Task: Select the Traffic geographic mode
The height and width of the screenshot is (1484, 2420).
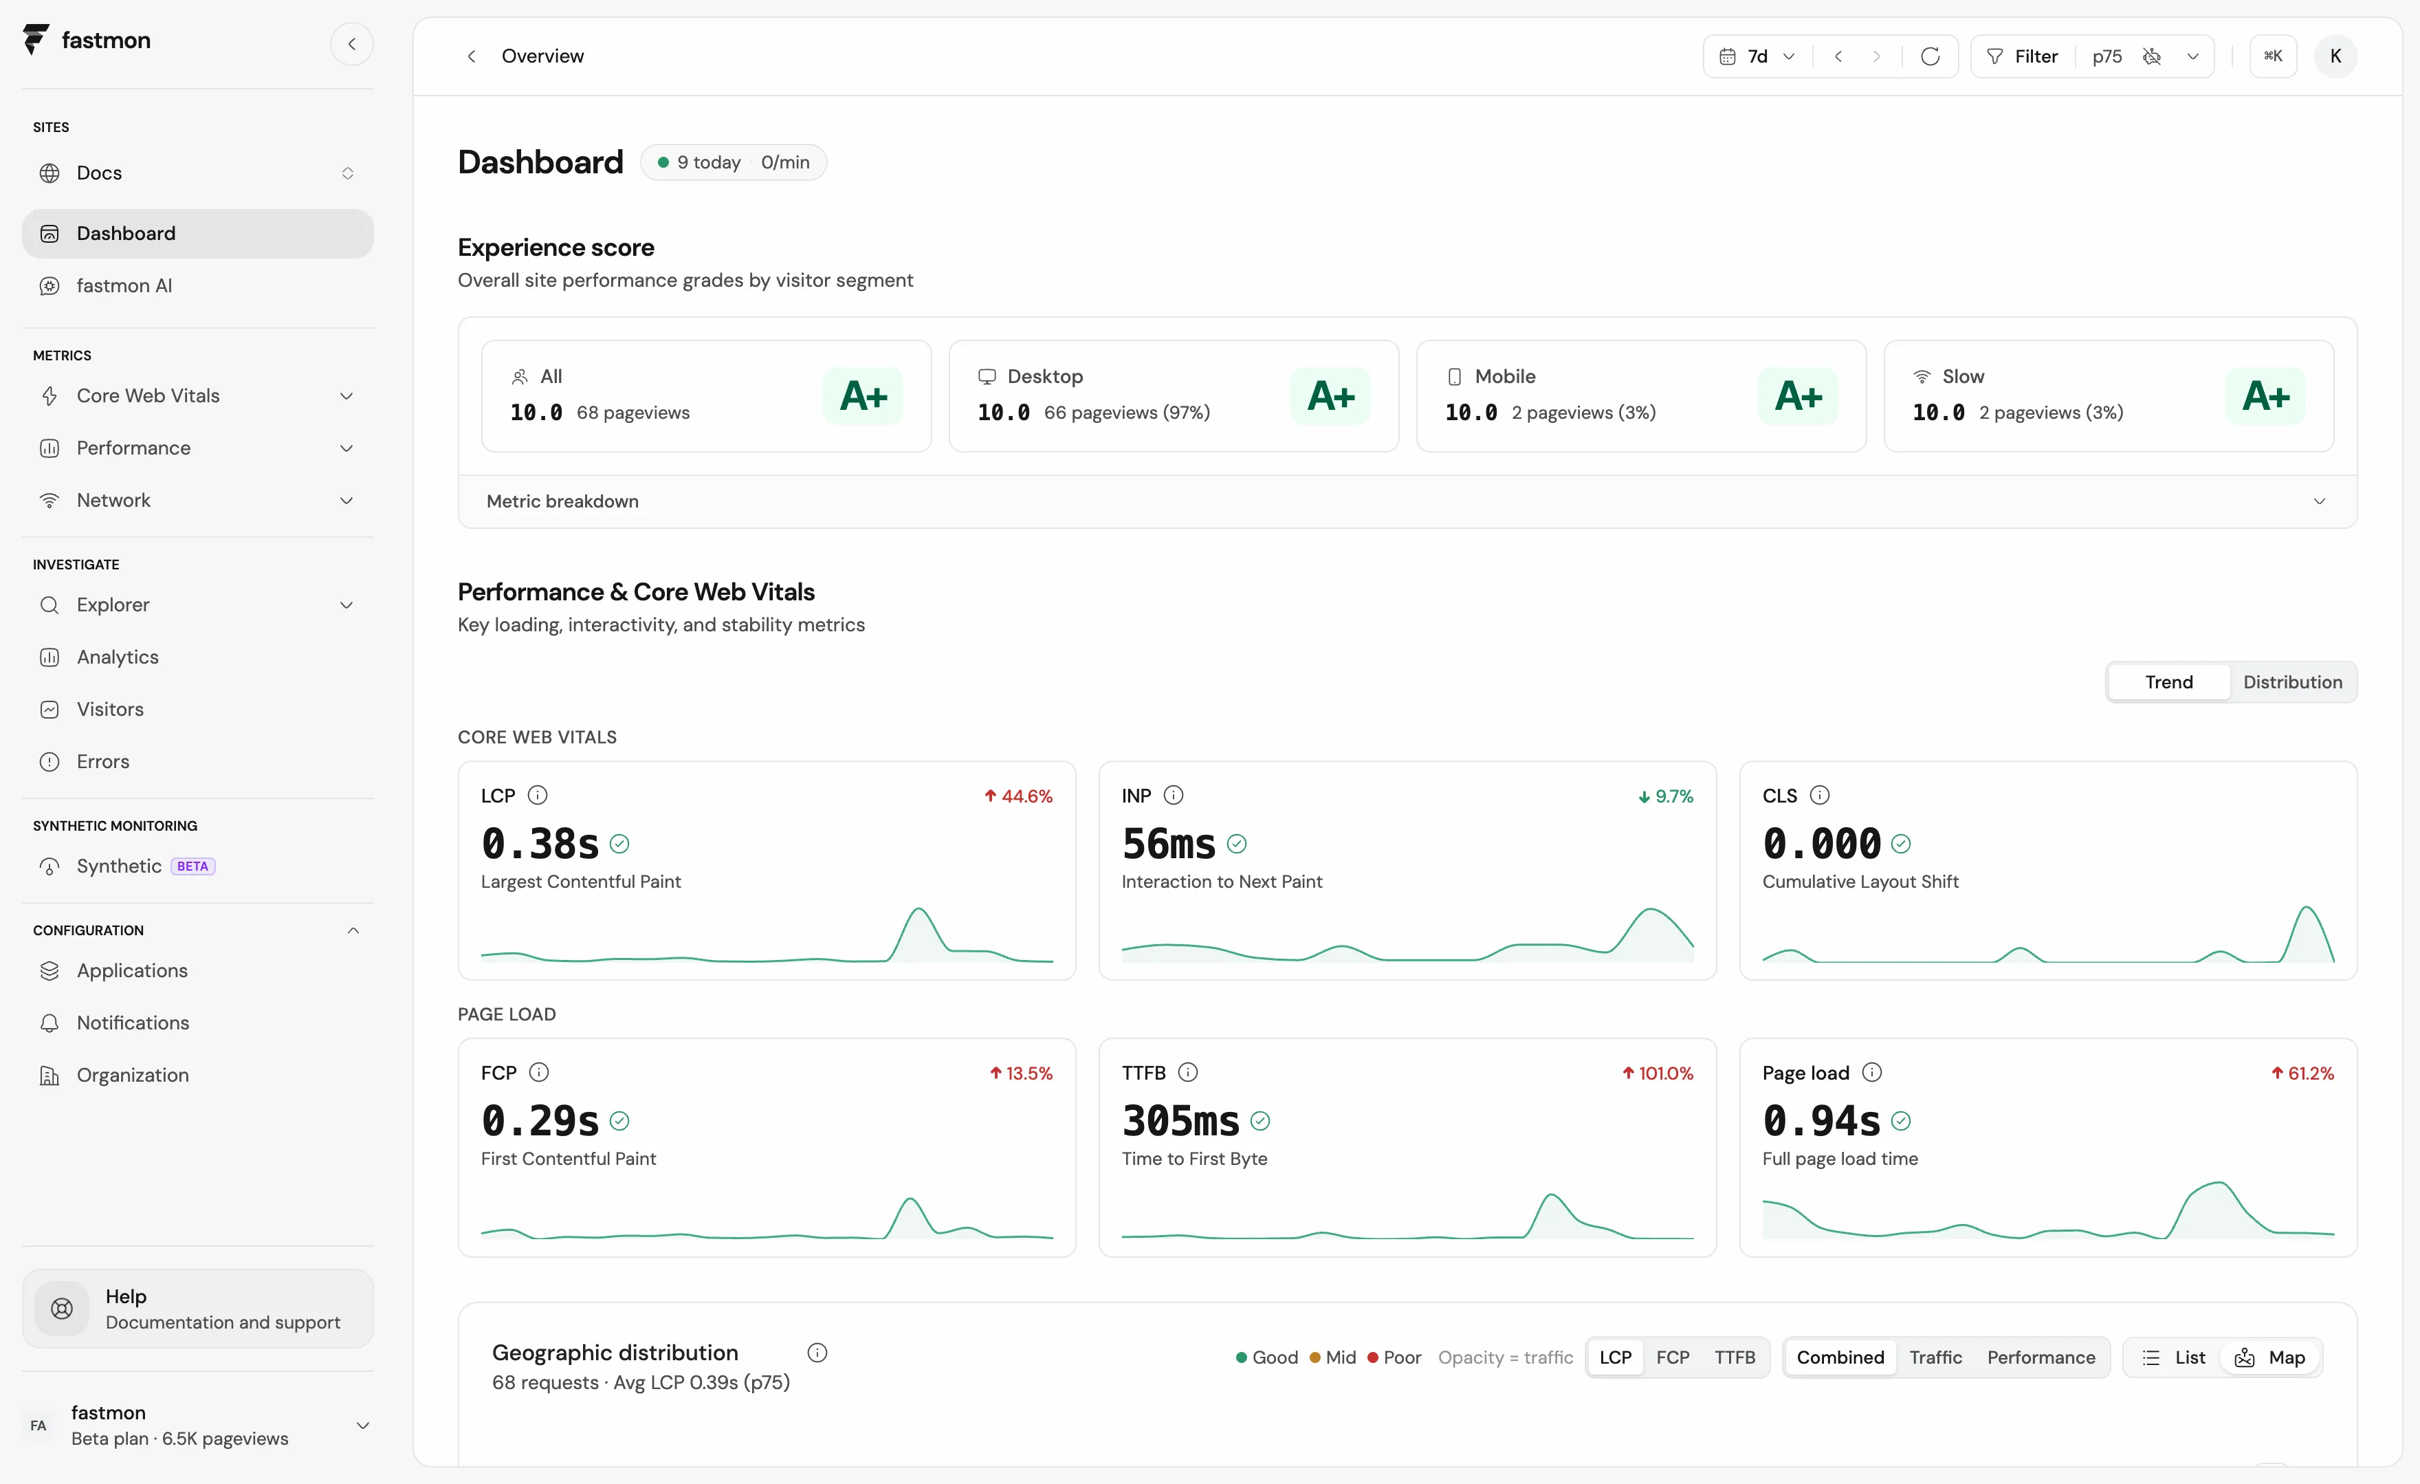Action: click(x=1935, y=1357)
